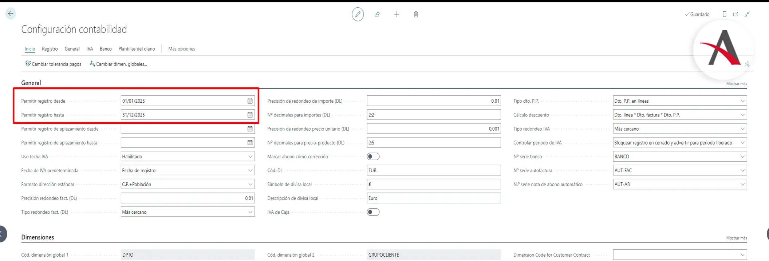This screenshot has width=769, height=261.
Task: Click the pencil edit icon
Action: pyautogui.click(x=358, y=14)
